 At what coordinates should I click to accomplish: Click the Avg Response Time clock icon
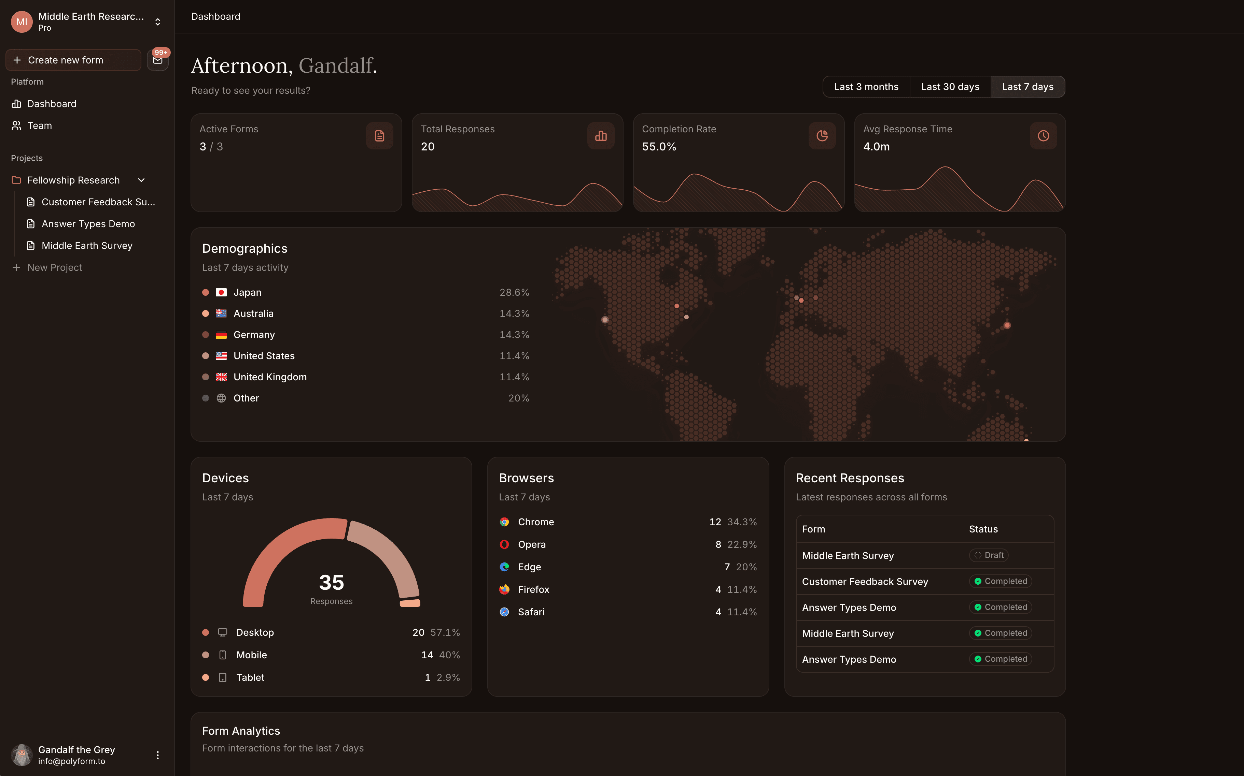pos(1043,135)
